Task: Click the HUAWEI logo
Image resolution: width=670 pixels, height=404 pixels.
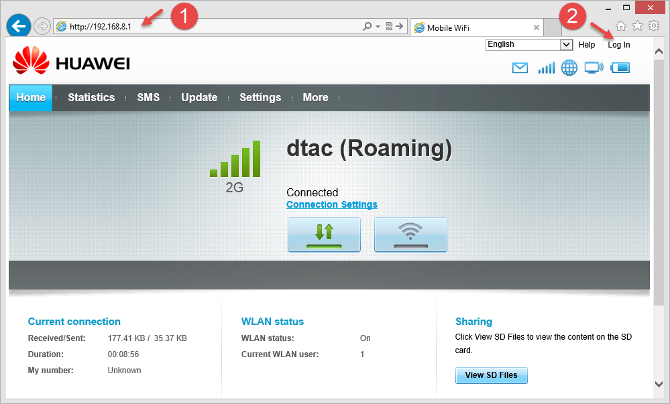Action: click(71, 61)
